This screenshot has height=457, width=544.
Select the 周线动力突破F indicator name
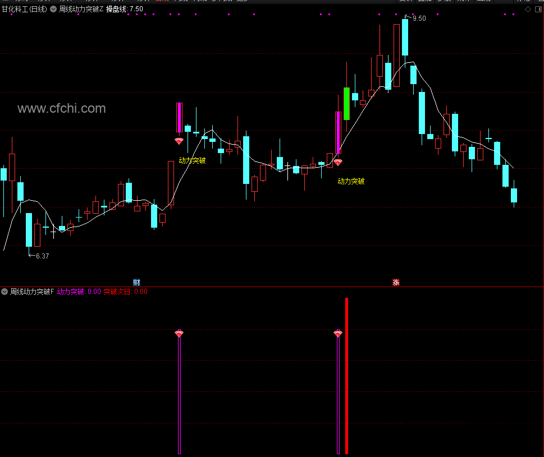click(x=32, y=292)
